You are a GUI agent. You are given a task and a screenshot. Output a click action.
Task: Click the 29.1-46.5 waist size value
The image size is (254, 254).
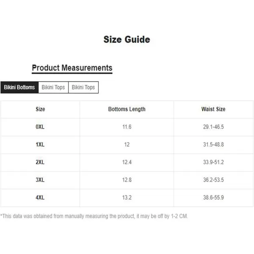[x=213, y=127]
